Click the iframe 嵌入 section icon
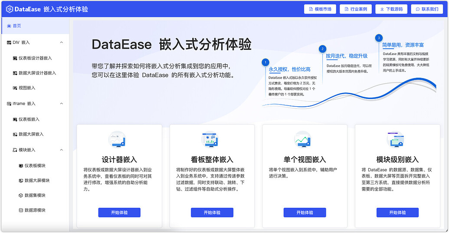 (9, 104)
